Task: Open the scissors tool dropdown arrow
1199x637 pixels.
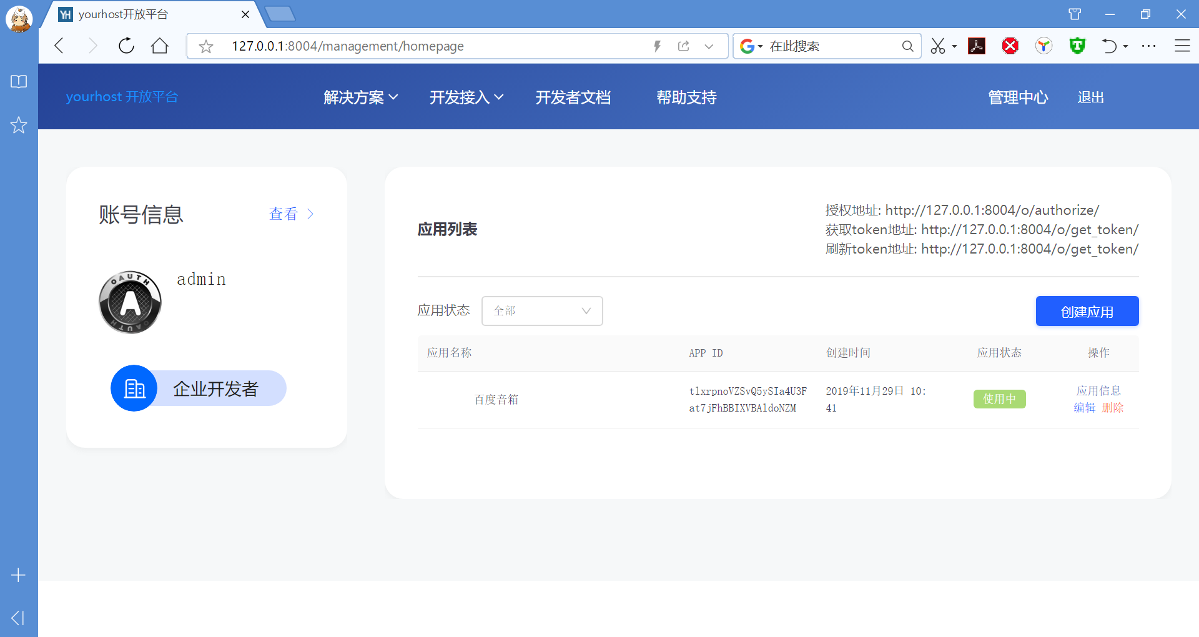Action: tap(954, 47)
